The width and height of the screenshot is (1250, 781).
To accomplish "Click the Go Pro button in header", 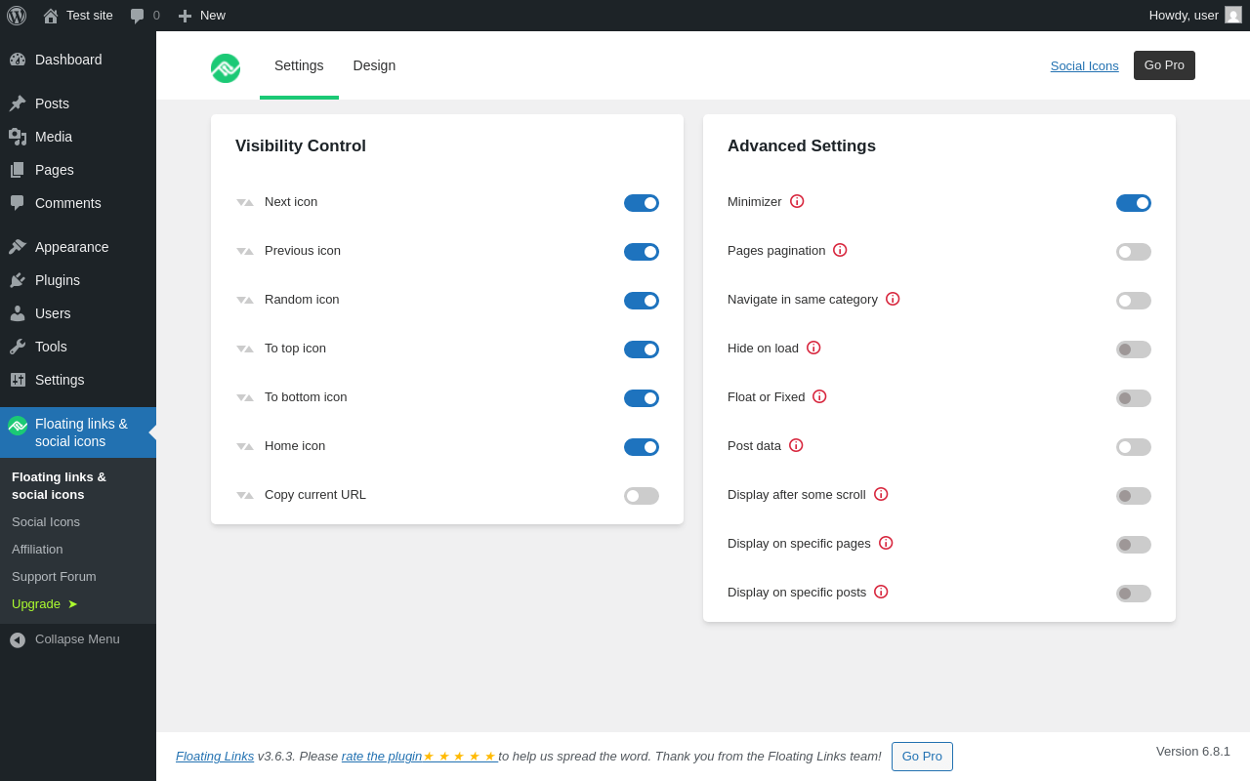I will pyautogui.click(x=1164, y=65).
